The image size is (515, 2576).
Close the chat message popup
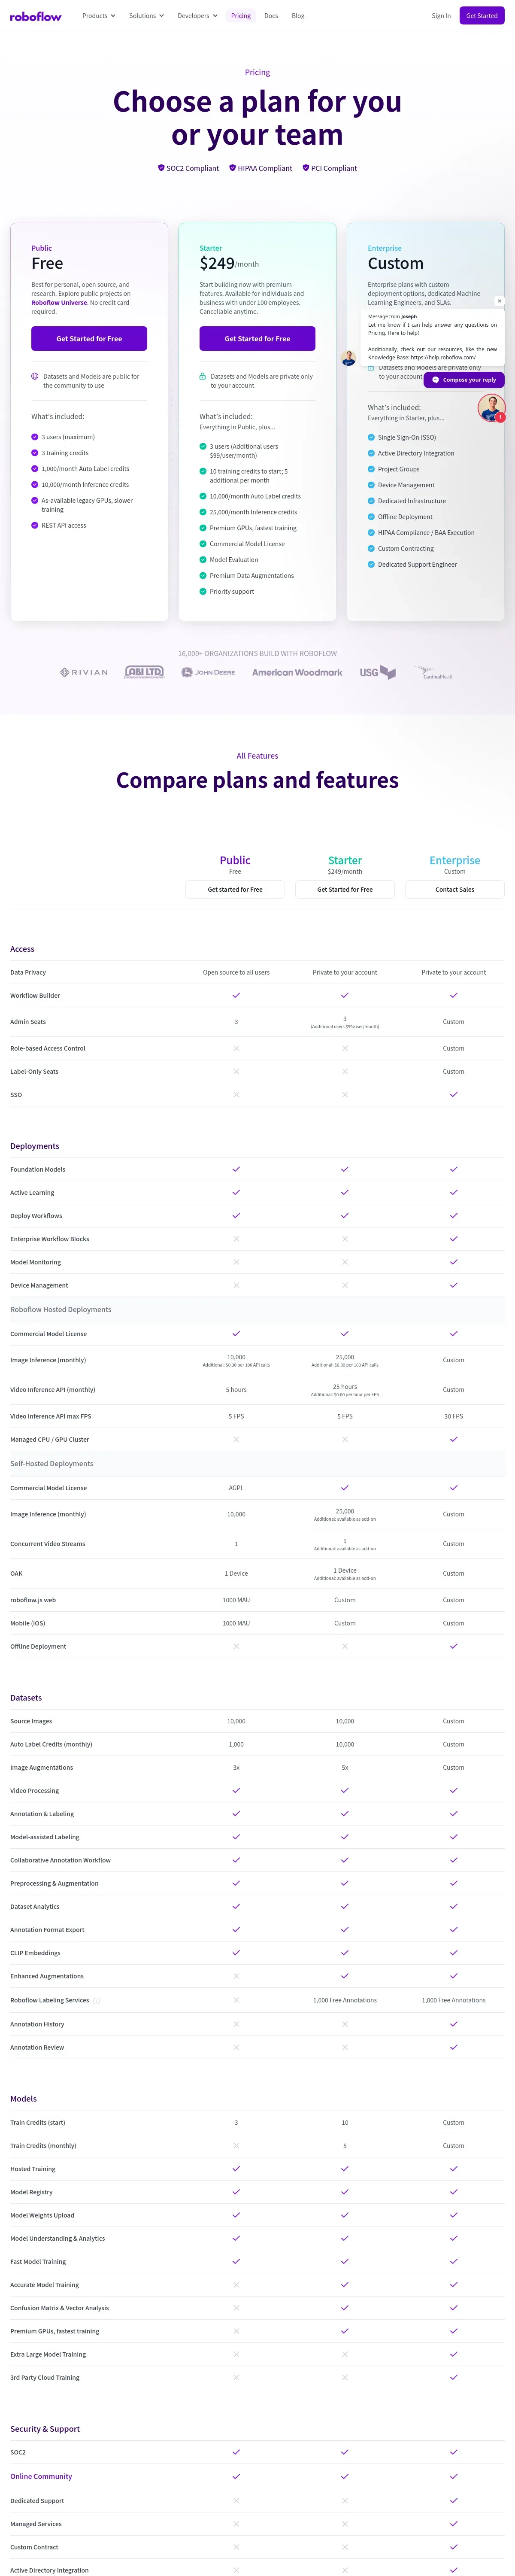click(x=499, y=301)
